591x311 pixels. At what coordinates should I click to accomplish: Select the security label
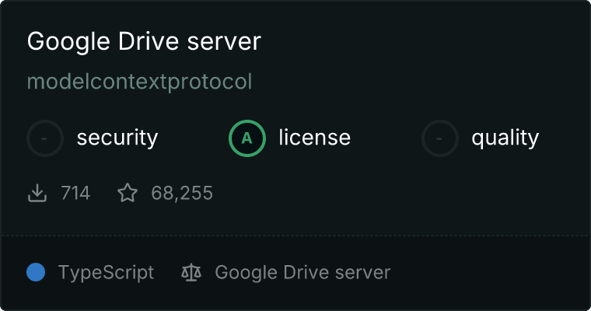[x=117, y=138]
